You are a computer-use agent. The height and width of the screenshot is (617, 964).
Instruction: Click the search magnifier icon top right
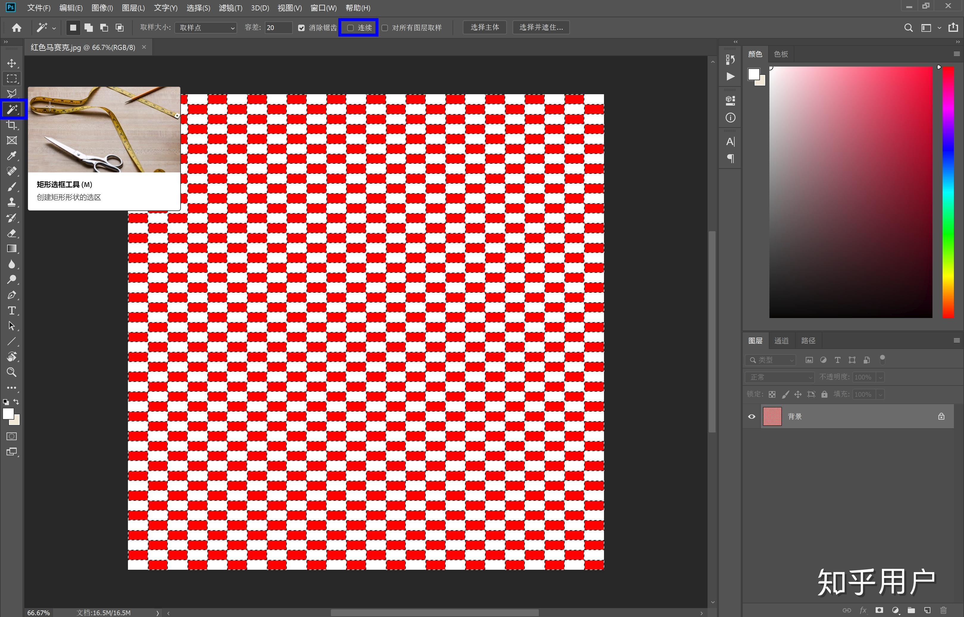tap(908, 27)
